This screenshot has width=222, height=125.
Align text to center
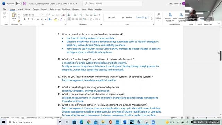point(73,19)
